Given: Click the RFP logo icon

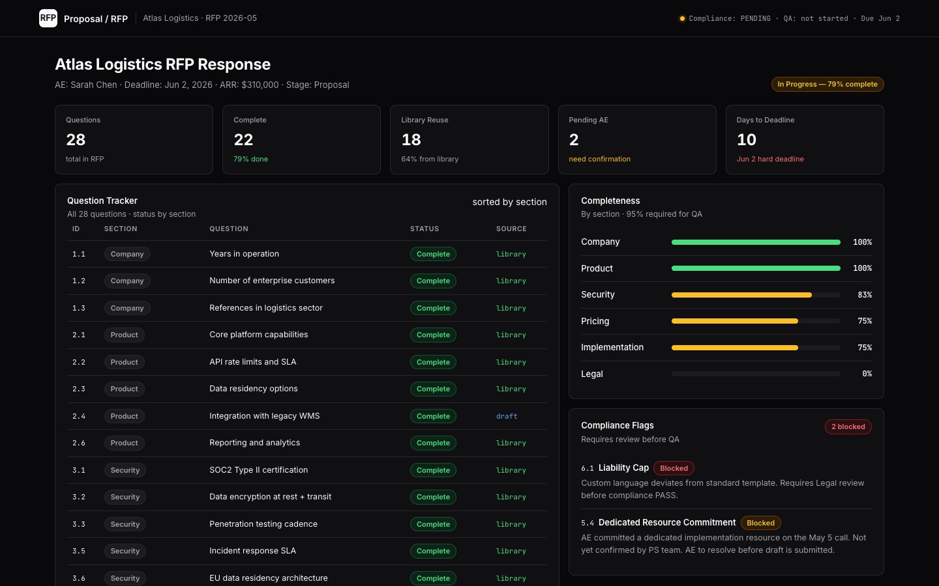Looking at the screenshot, I should (48, 18).
